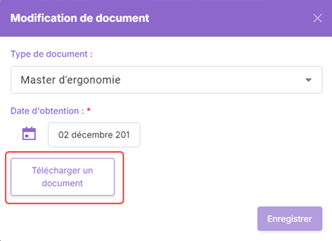Show document type options via caret

(x=308, y=80)
